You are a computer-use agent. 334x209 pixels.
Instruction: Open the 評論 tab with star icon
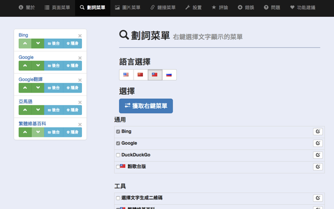(x=220, y=7)
